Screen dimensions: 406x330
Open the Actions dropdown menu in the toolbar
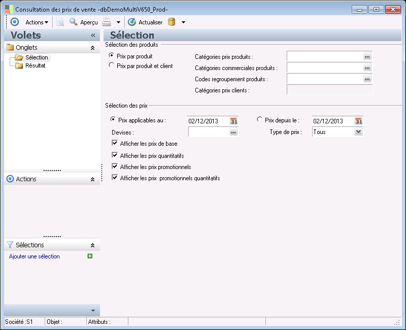[x=37, y=22]
